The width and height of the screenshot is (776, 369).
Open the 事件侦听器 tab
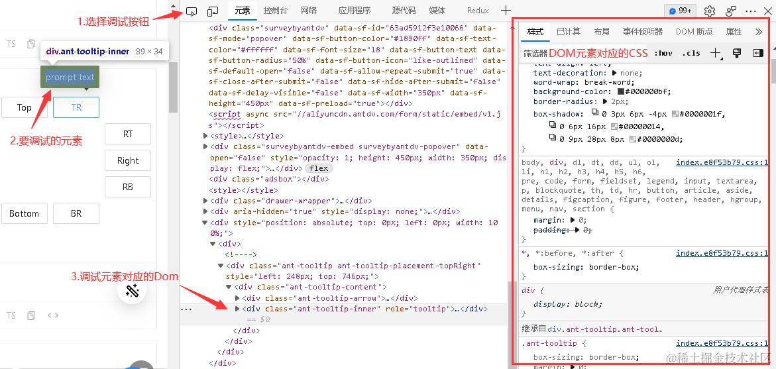click(x=643, y=32)
